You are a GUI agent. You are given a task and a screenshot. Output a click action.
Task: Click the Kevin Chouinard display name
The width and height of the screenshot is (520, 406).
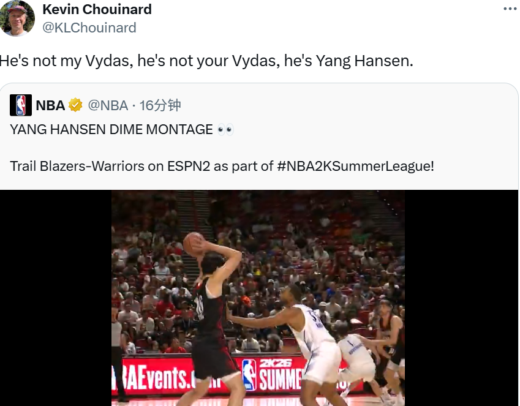click(x=97, y=9)
